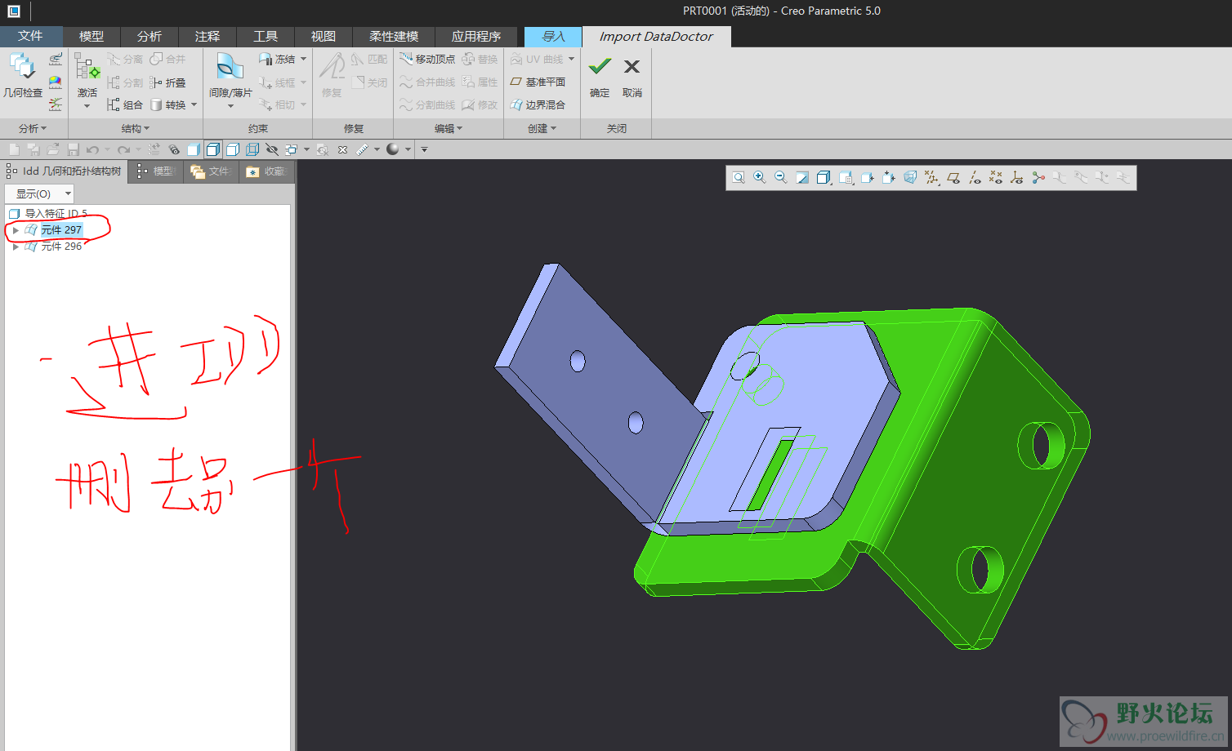The image size is (1232, 751).
Task: Click the 取消 X cancel button
Action: pos(632,77)
